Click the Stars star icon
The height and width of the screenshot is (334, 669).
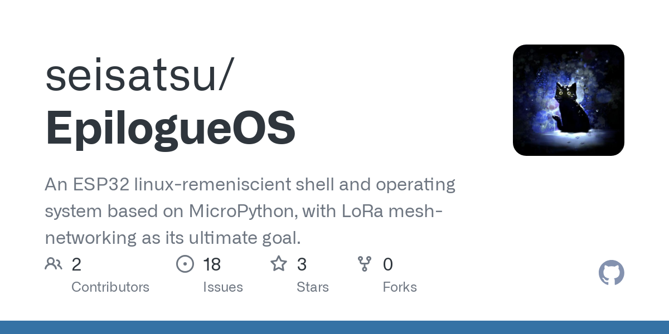278,264
